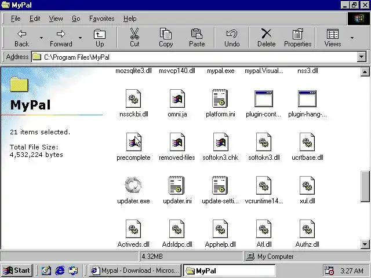Select the Atl.dll file icon

click(264, 229)
